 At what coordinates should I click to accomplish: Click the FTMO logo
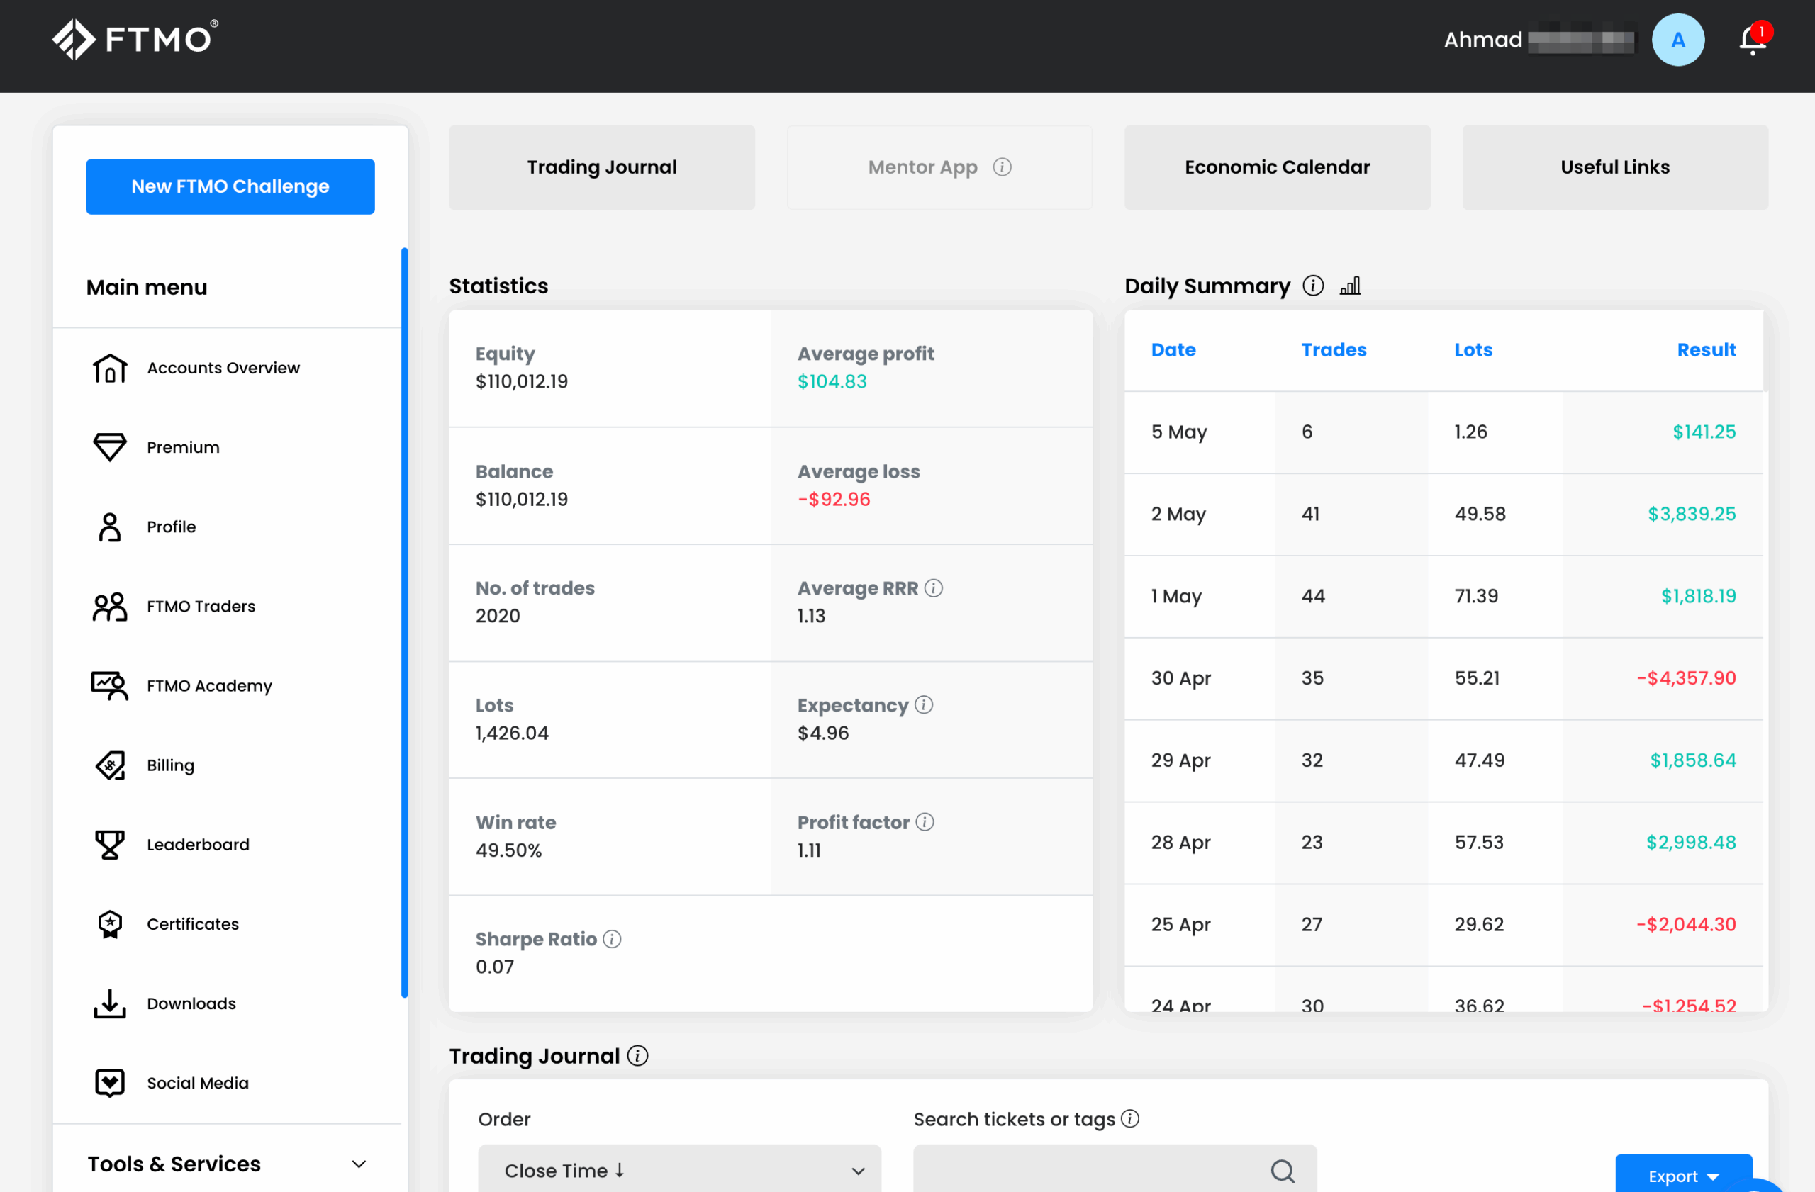[x=135, y=39]
